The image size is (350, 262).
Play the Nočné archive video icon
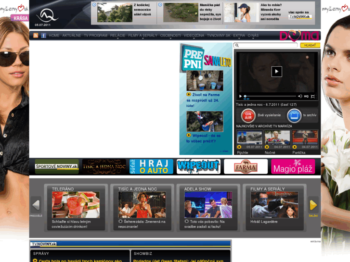click(x=267, y=147)
